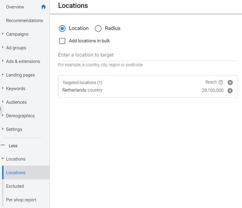Click the Enter a location to target field
The height and width of the screenshot is (208, 242).
148,55
